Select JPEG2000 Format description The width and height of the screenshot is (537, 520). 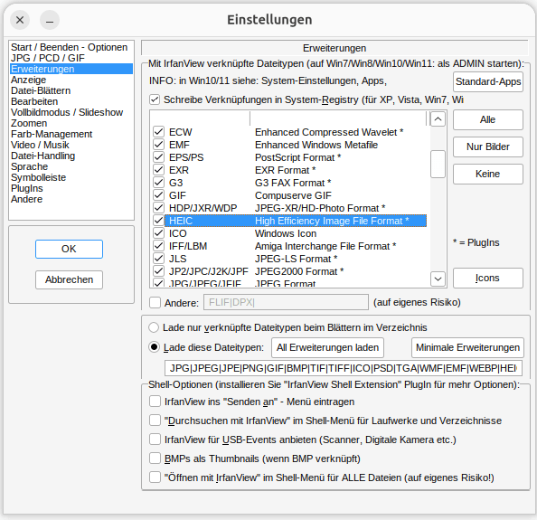tap(299, 271)
